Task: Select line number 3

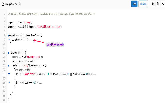Action: click(5, 22)
